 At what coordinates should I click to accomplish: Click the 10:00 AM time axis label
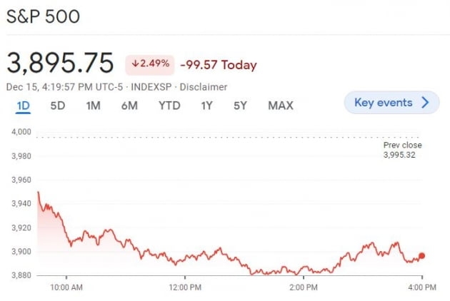coord(66,287)
